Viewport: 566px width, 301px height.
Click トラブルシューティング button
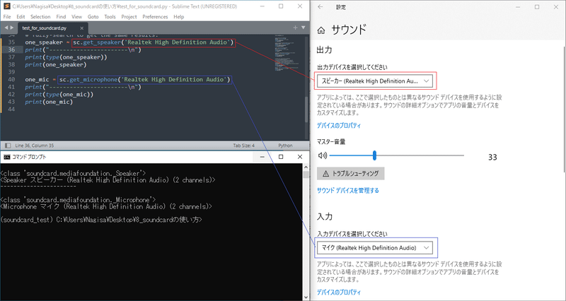[350, 173]
